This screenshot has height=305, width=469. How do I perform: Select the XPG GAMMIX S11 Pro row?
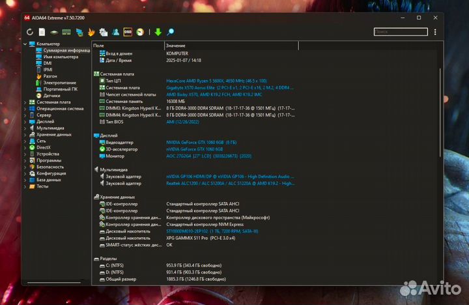pos(167,239)
